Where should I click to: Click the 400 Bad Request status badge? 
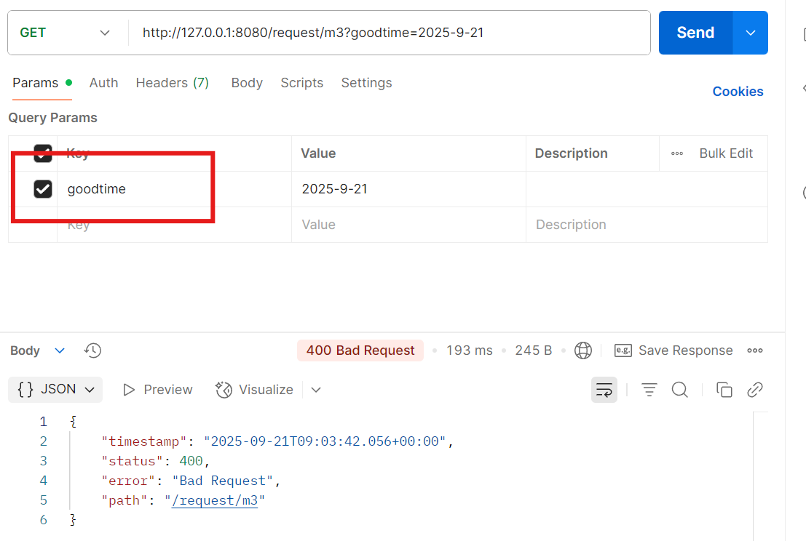(x=360, y=350)
